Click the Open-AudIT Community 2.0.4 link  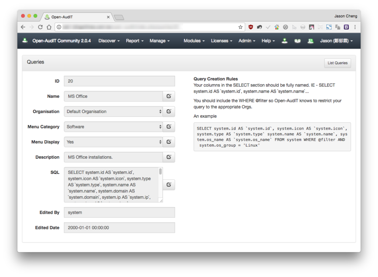click(x=62, y=41)
